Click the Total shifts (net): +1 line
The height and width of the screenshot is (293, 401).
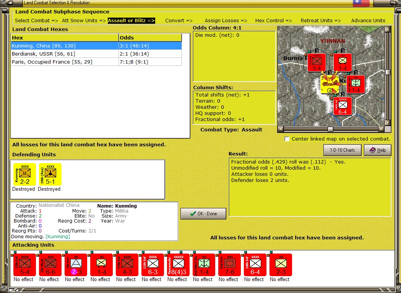coord(222,95)
